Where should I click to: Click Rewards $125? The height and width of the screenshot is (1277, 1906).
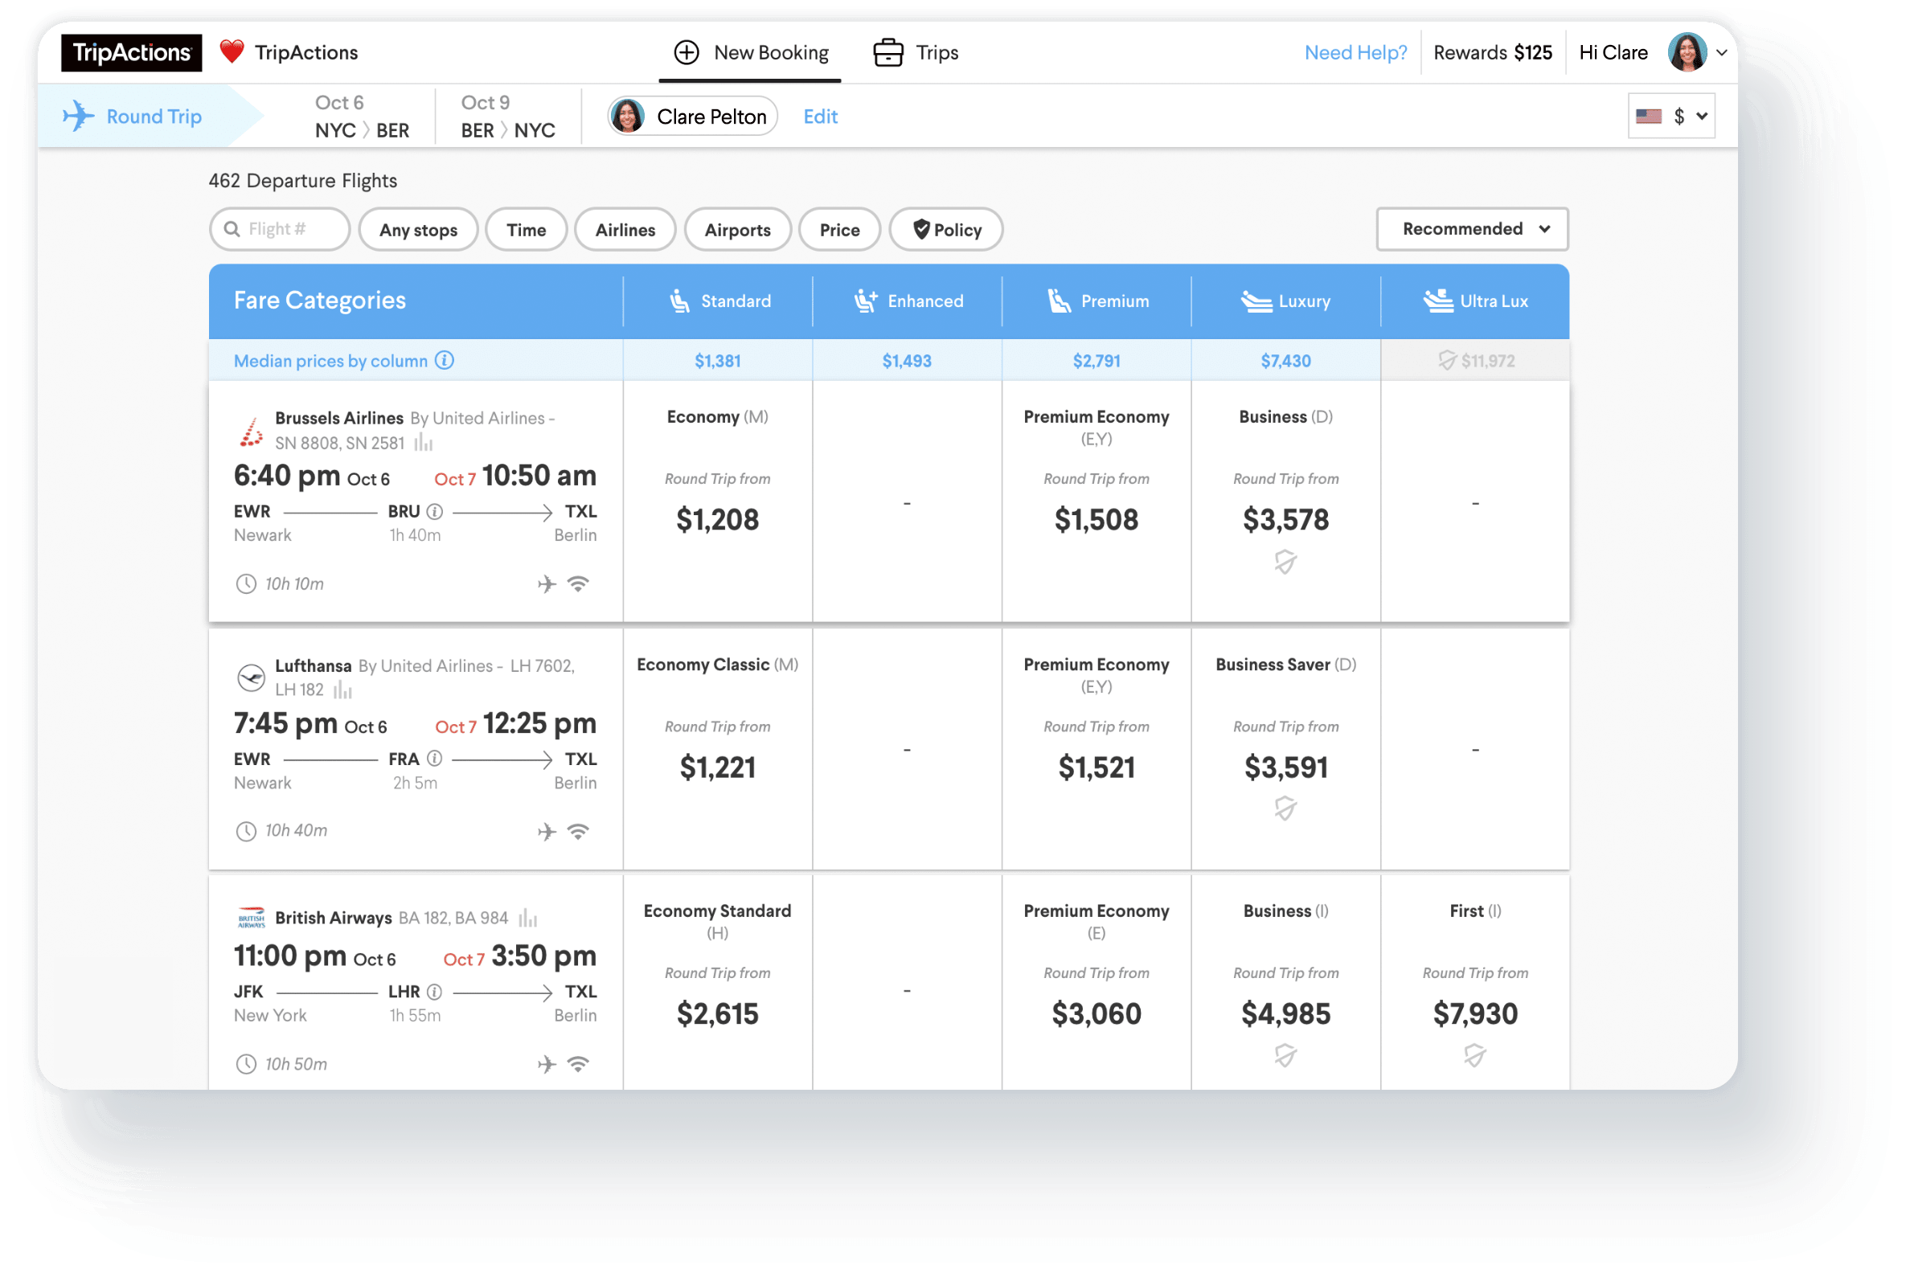pyautogui.click(x=1492, y=53)
